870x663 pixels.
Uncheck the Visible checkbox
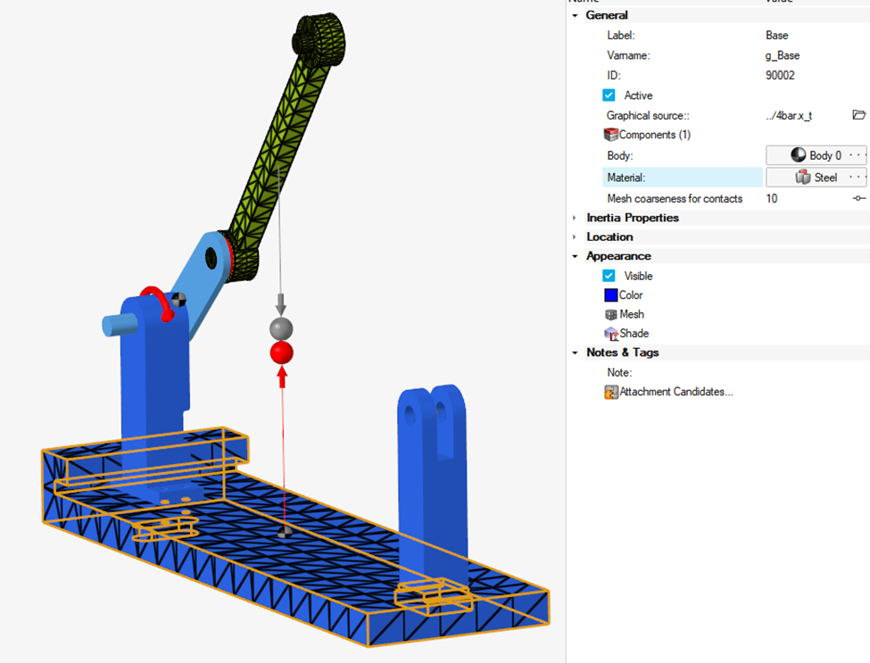click(609, 276)
